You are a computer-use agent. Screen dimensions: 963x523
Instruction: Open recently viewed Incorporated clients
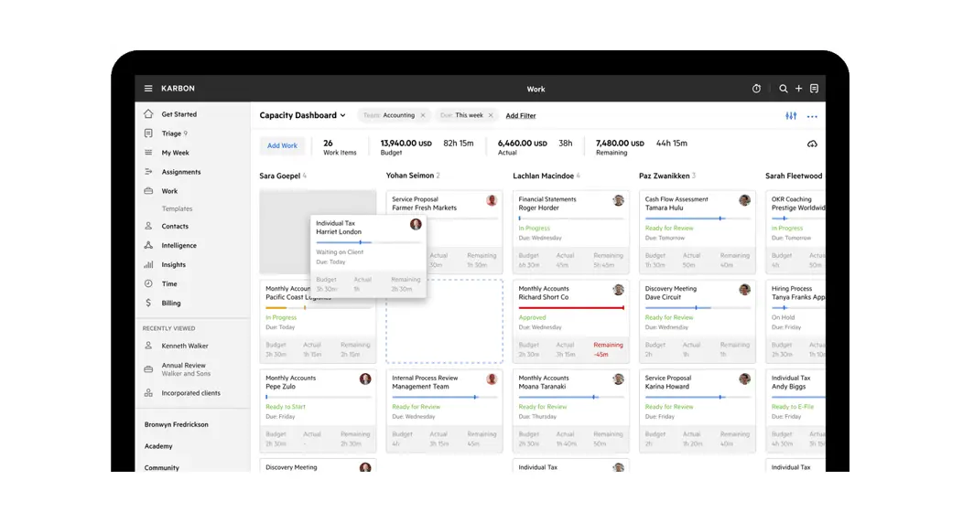[192, 393]
